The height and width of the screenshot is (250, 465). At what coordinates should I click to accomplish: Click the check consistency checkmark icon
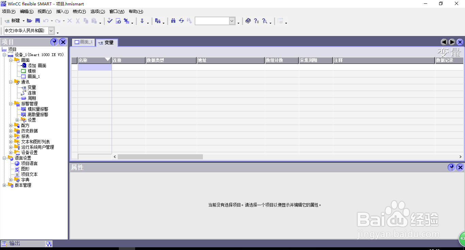110,21
